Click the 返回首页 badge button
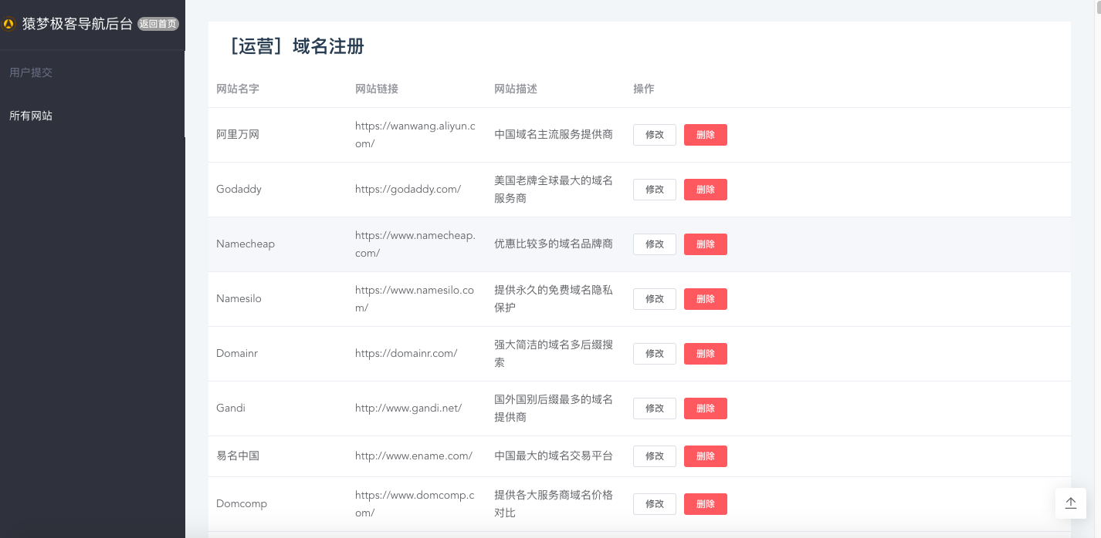This screenshot has width=1101, height=538. point(158,24)
